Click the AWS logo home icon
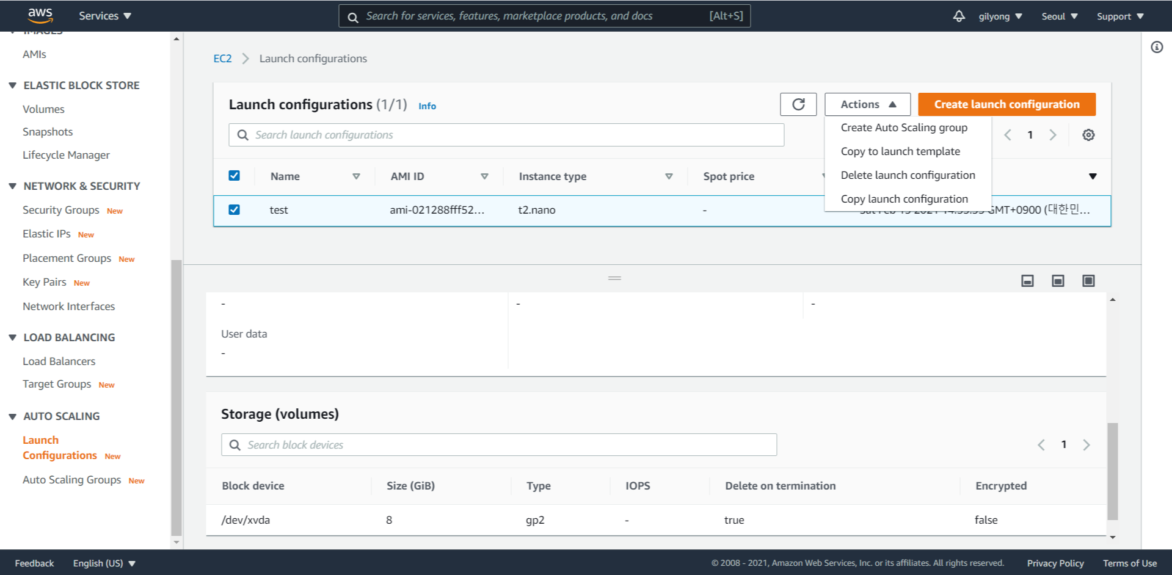Viewport: 1172px width, 575px height. [40, 15]
